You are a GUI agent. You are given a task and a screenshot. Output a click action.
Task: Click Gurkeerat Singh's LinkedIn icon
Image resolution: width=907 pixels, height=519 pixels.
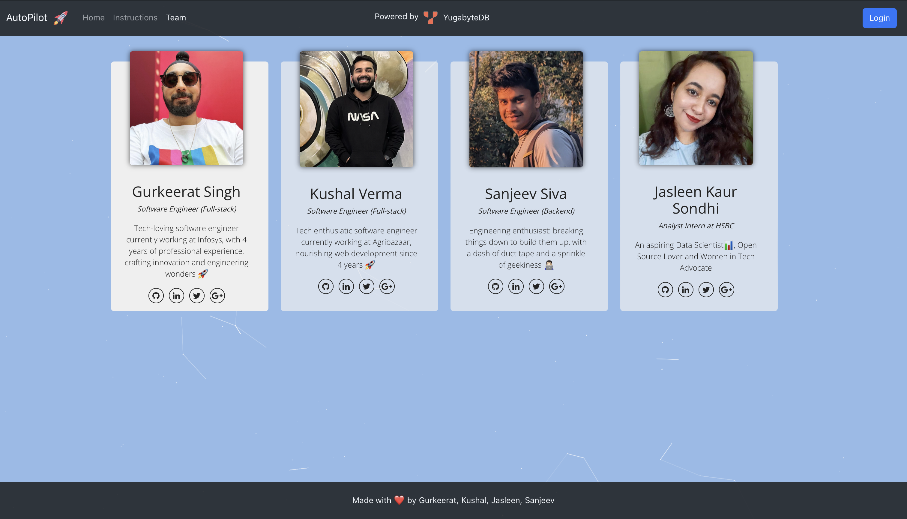click(x=176, y=295)
